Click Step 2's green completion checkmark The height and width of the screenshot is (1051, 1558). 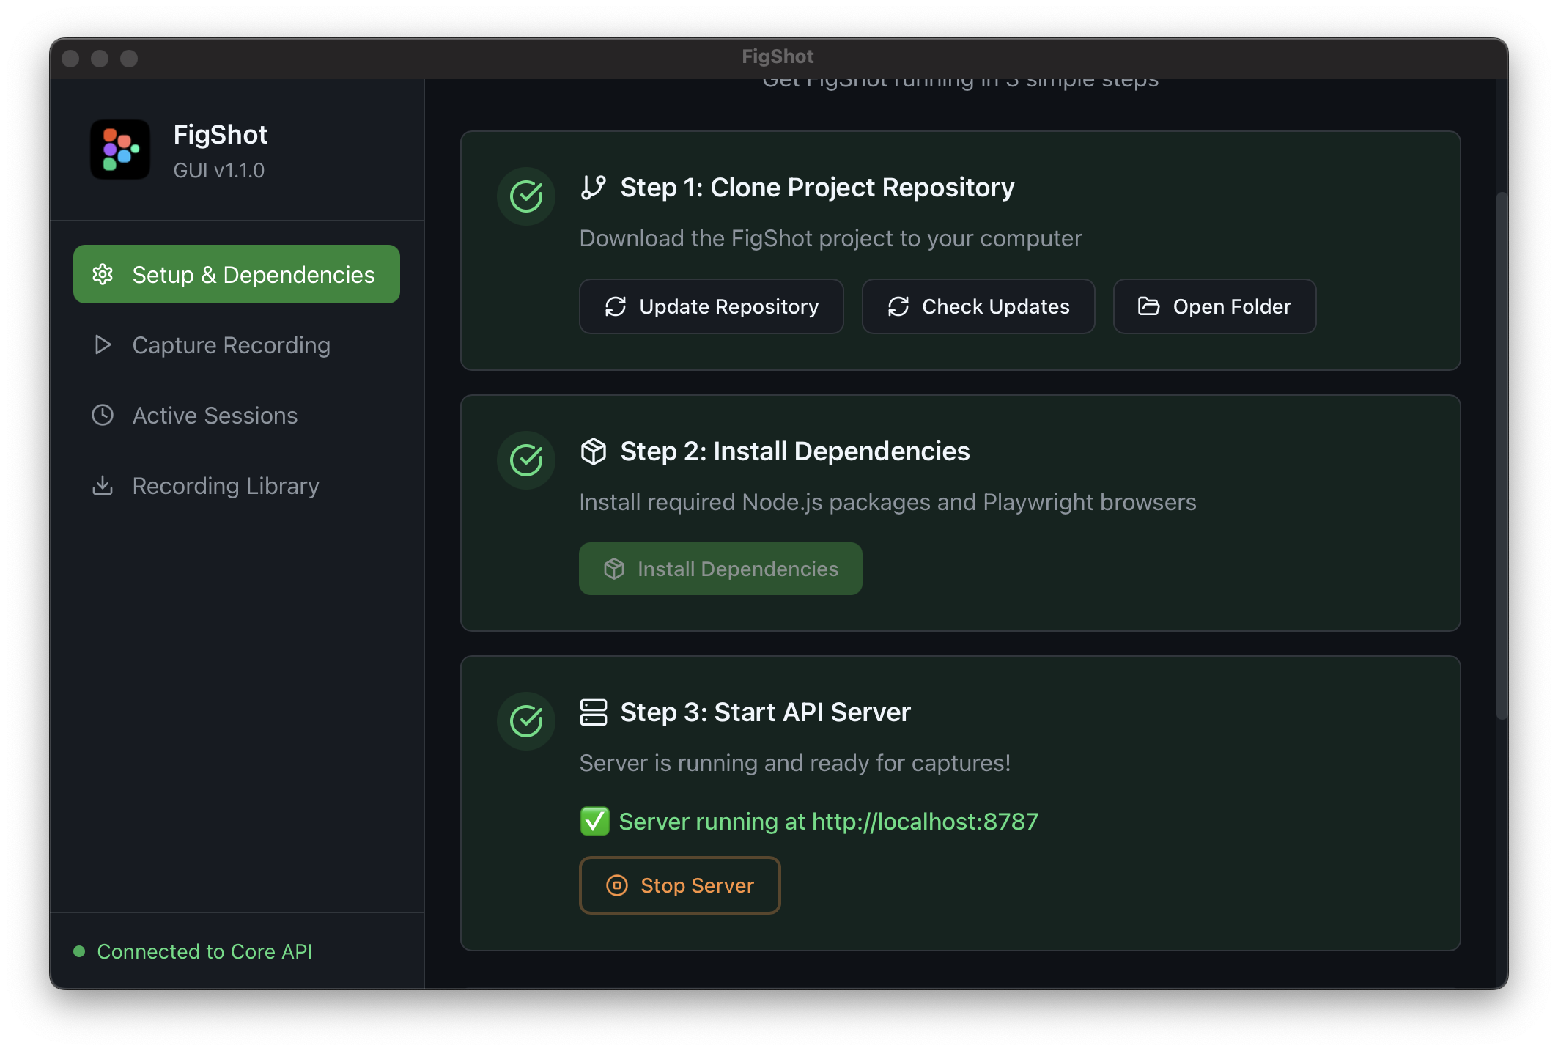[525, 461]
